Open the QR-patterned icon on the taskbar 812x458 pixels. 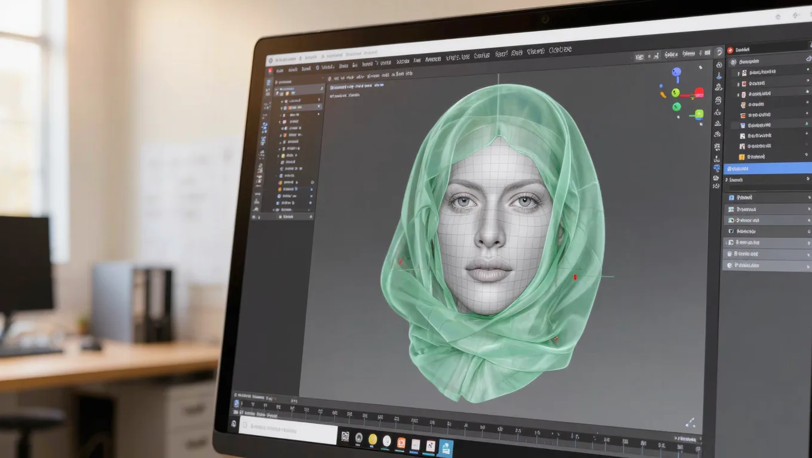(345, 437)
